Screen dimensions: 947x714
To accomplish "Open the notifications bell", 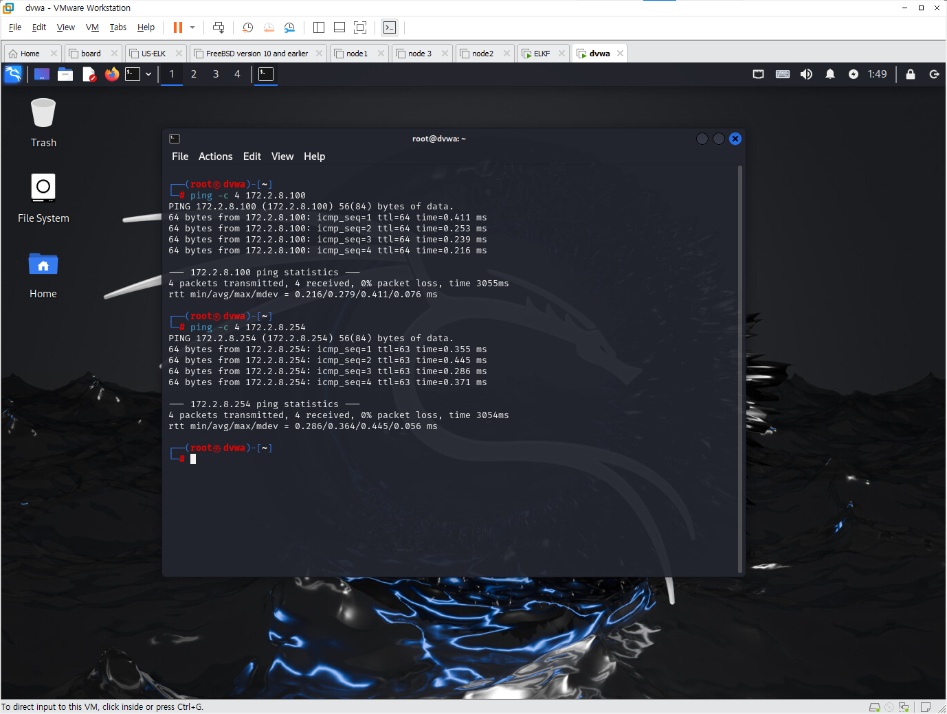I will 830,74.
